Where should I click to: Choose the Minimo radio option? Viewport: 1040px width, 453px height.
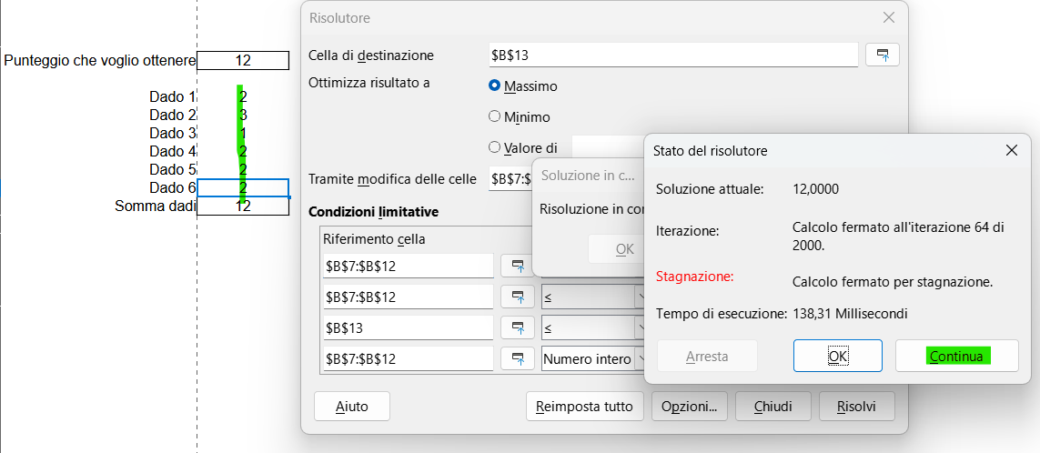[x=495, y=117]
